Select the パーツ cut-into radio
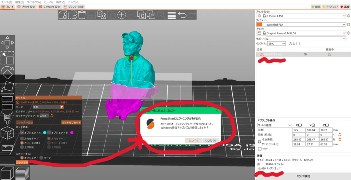 41,158
